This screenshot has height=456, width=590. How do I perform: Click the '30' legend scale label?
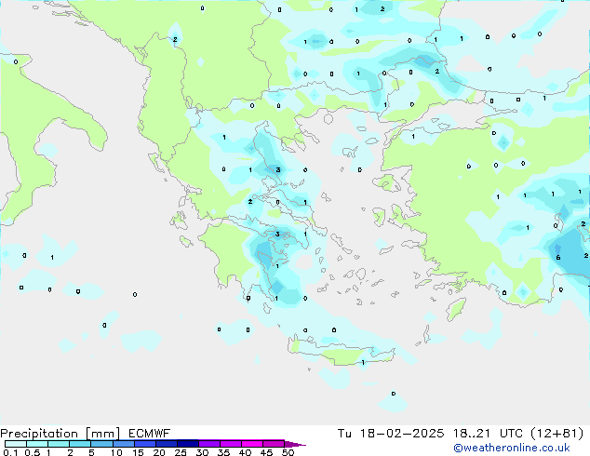pyautogui.click(x=202, y=452)
